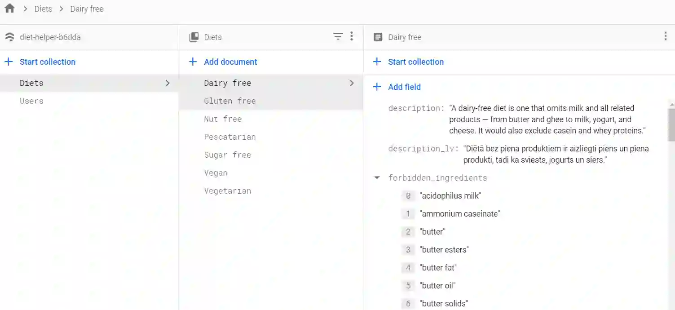This screenshot has width=675, height=310.
Task: Click the document icon beside Dairy free header
Action: (378, 37)
